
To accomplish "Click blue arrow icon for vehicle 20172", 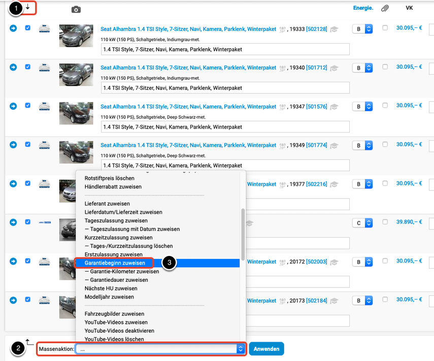I will click(13, 261).
